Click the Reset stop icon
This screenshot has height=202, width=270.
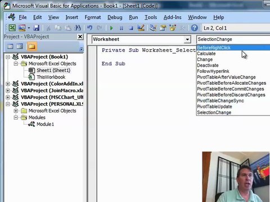[x=131, y=28]
